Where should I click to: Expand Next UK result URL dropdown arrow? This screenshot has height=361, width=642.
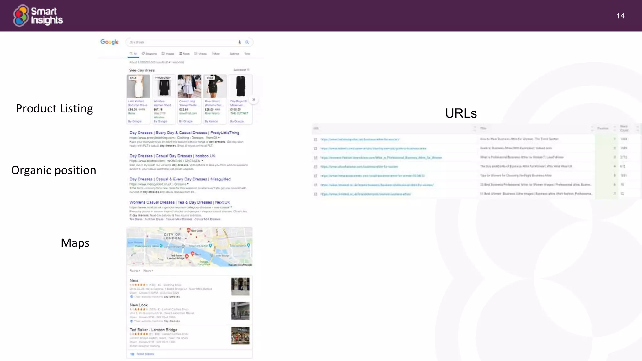[231, 207]
